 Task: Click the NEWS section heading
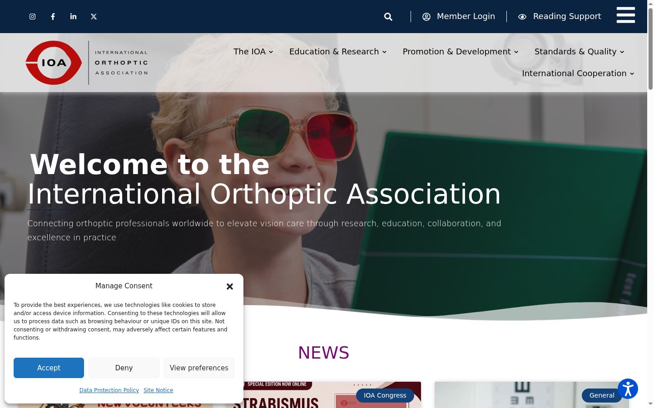coord(323,353)
